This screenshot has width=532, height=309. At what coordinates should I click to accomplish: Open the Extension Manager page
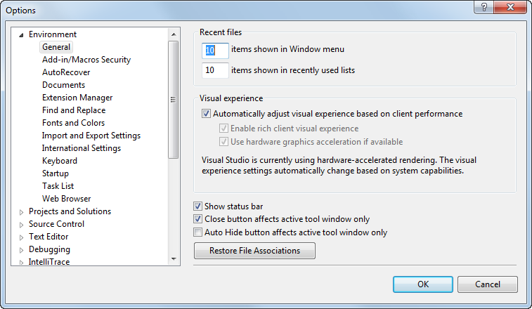tap(77, 98)
